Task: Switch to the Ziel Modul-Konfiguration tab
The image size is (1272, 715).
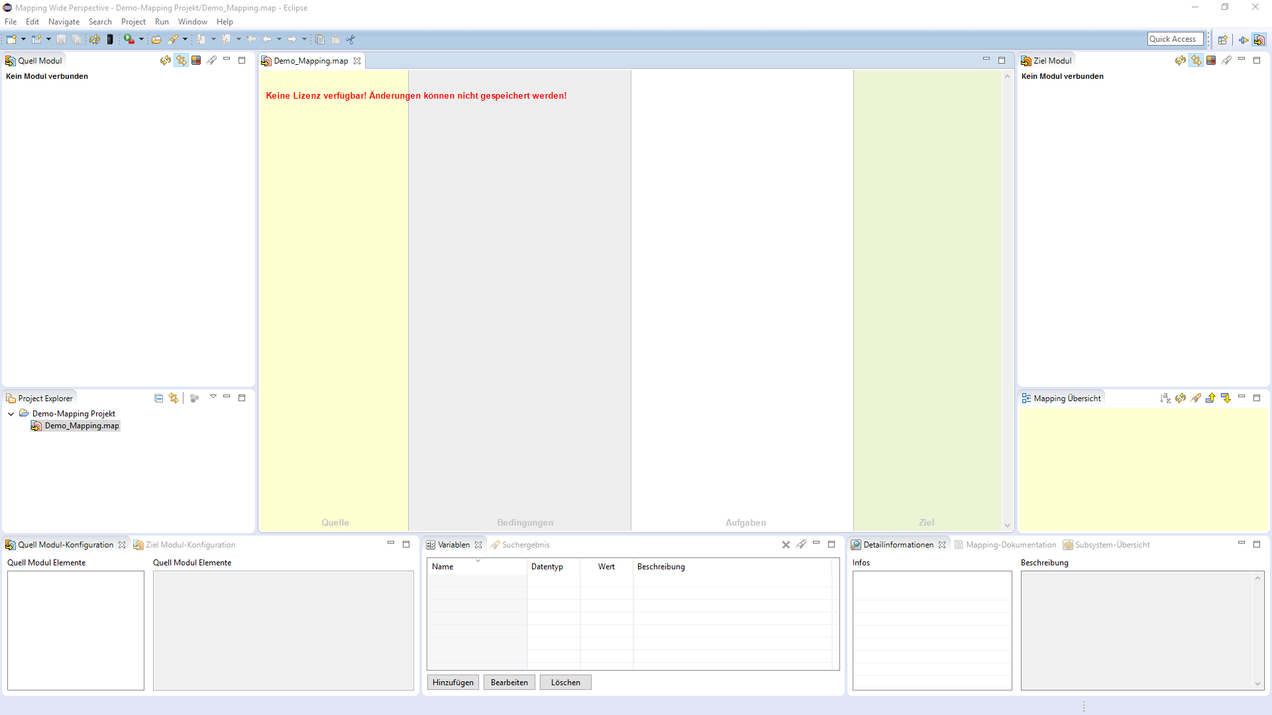Action: (190, 545)
